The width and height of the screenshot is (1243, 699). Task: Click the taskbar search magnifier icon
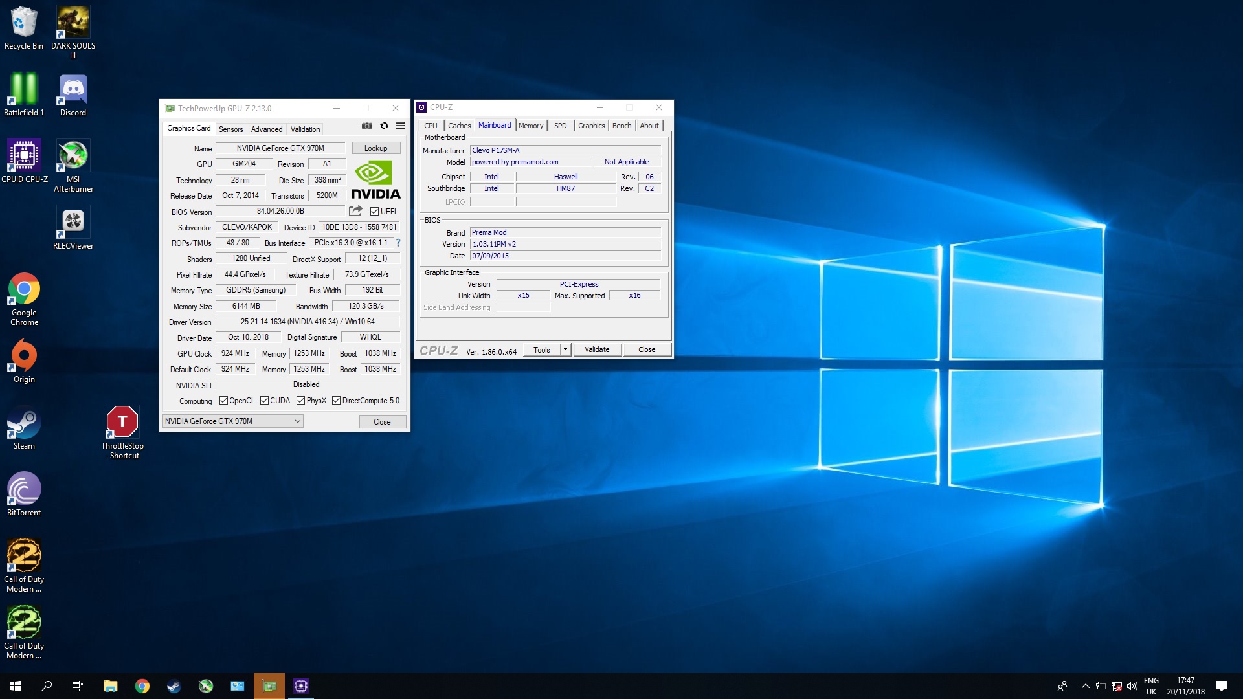(x=47, y=686)
